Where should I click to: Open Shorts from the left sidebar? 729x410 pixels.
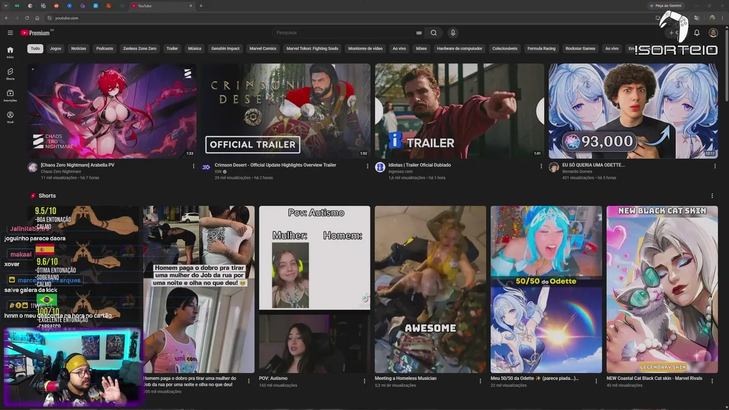tap(10, 74)
